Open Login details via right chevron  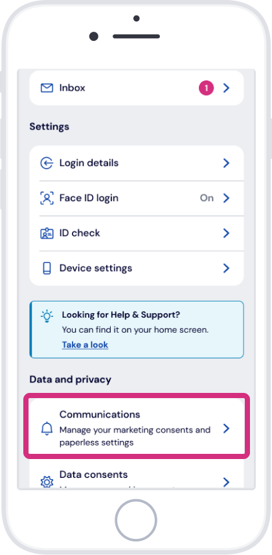point(227,163)
